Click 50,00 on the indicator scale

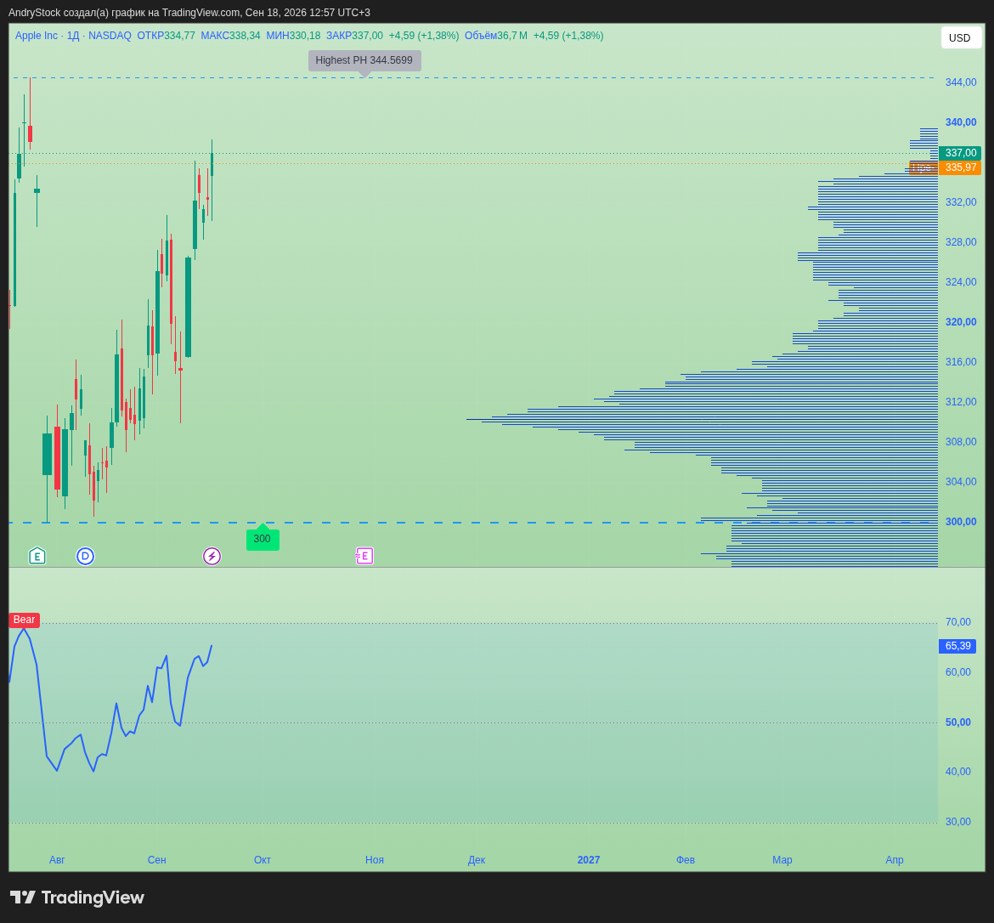tap(957, 722)
